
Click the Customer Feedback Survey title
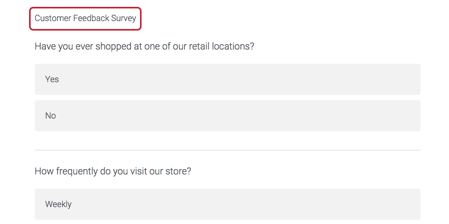[x=86, y=18]
